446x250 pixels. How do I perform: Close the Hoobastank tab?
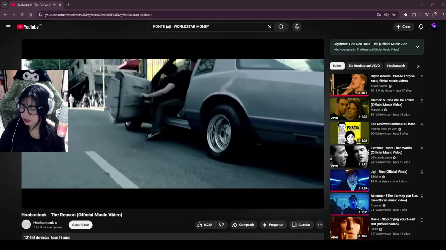(x=60, y=5)
